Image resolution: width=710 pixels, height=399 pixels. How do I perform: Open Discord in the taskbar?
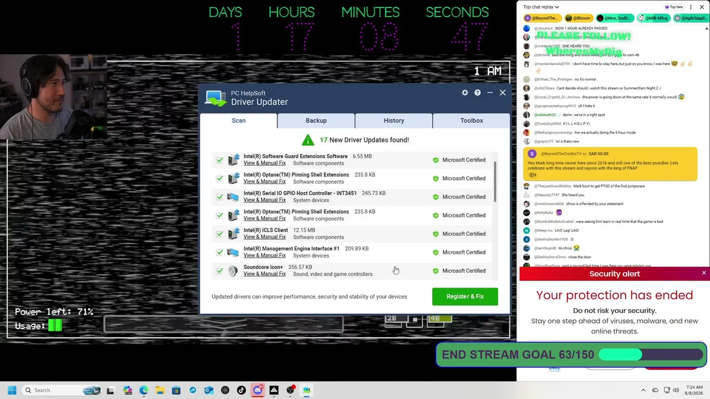[257, 390]
